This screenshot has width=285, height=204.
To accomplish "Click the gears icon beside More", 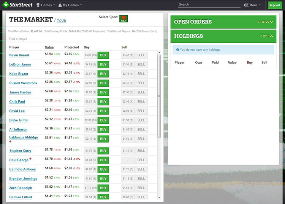I will pos(246,5).
